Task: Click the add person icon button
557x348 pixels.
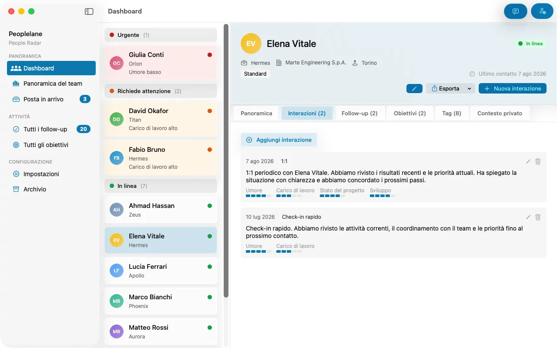Action: tap(542, 11)
